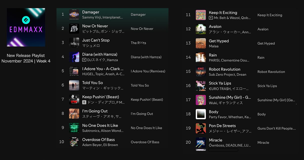Click the video icon beside Mr. Belt & Wezol
This screenshot has height=160, width=304.
(211, 18)
